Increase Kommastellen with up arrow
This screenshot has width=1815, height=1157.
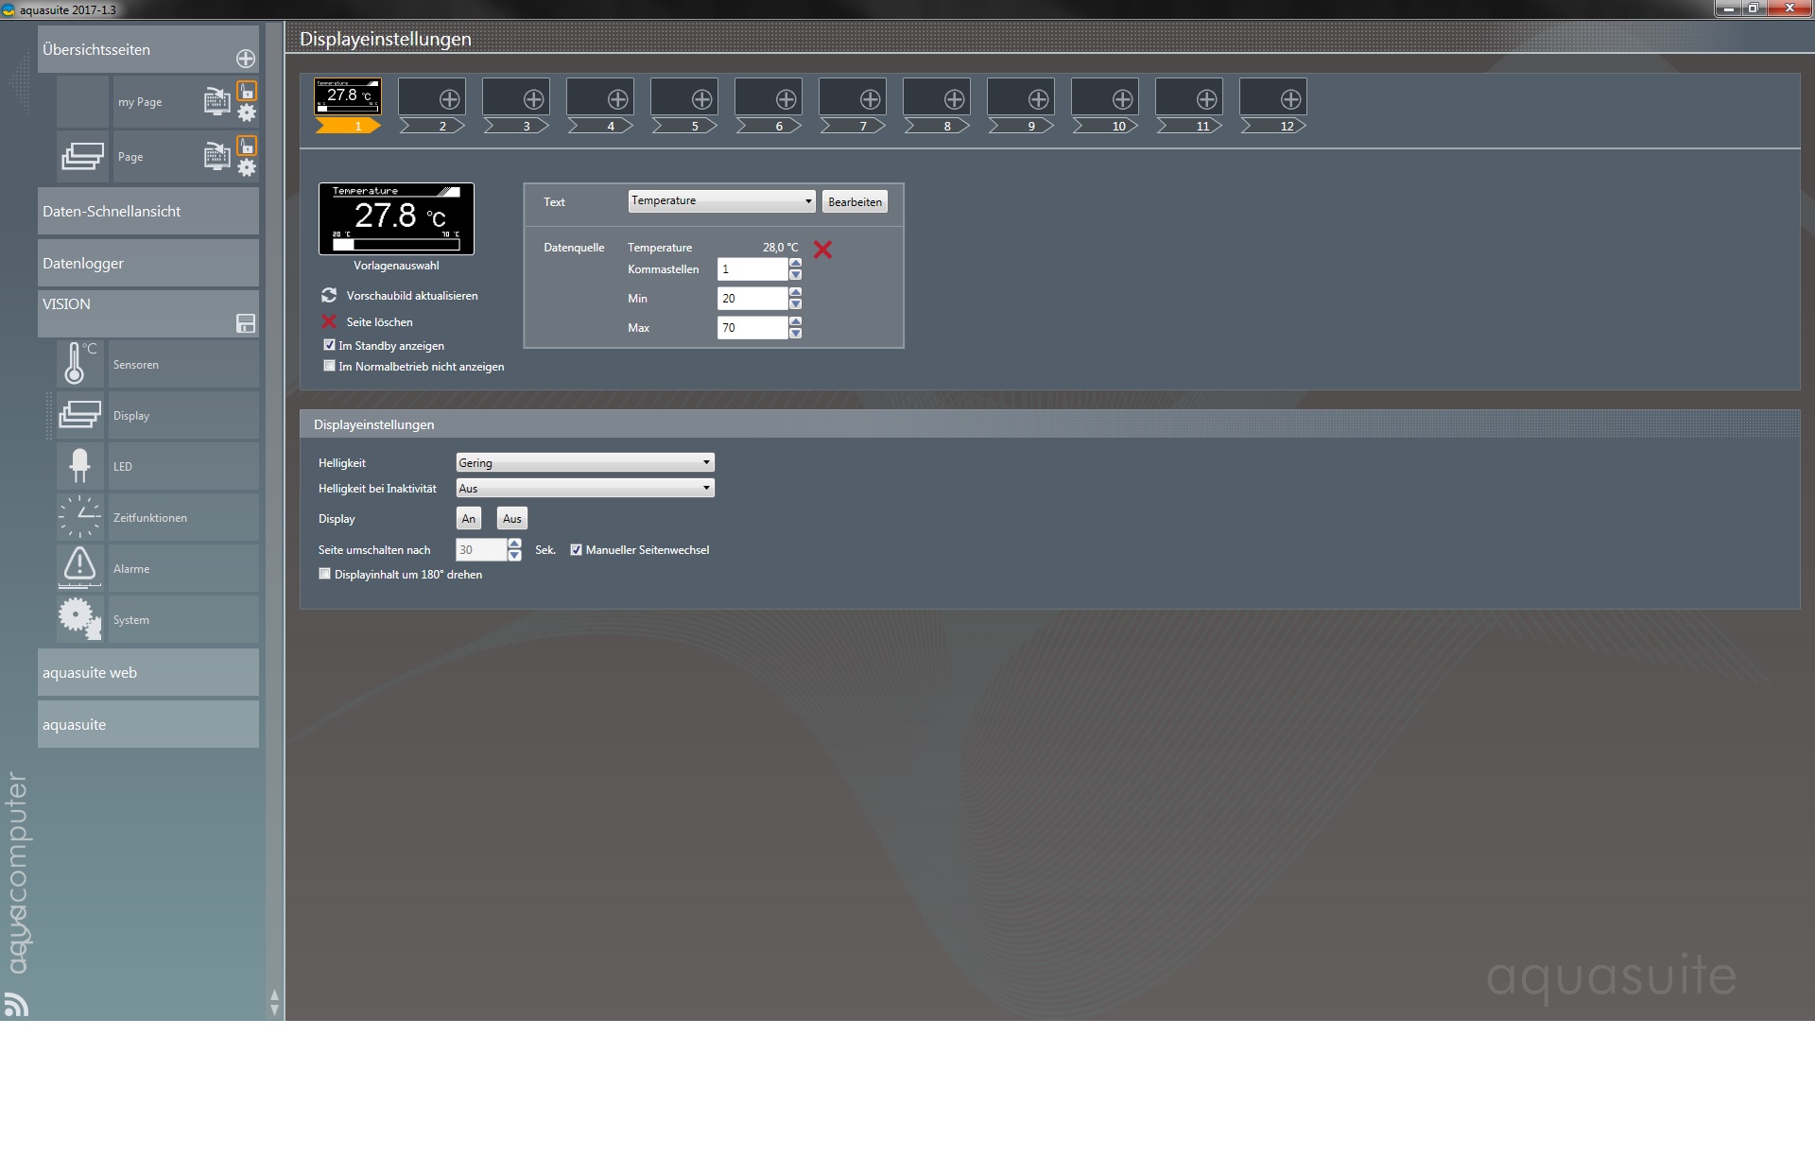tap(795, 264)
